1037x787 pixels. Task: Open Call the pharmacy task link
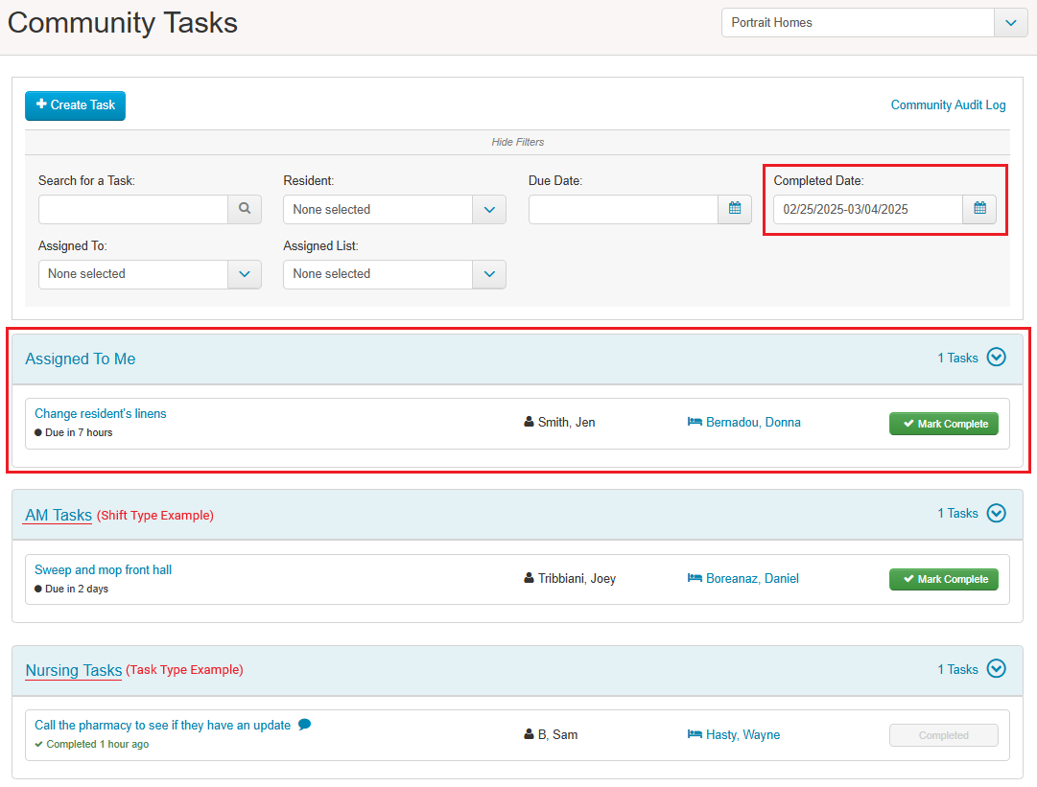point(162,726)
